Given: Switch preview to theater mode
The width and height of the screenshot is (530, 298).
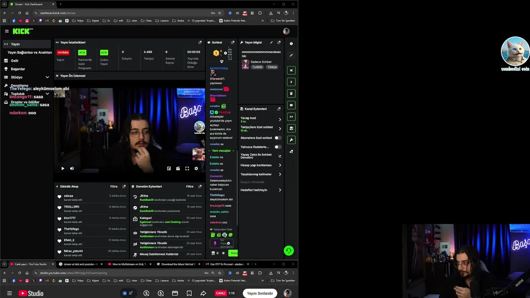Looking at the screenshot, I should tap(178, 168).
